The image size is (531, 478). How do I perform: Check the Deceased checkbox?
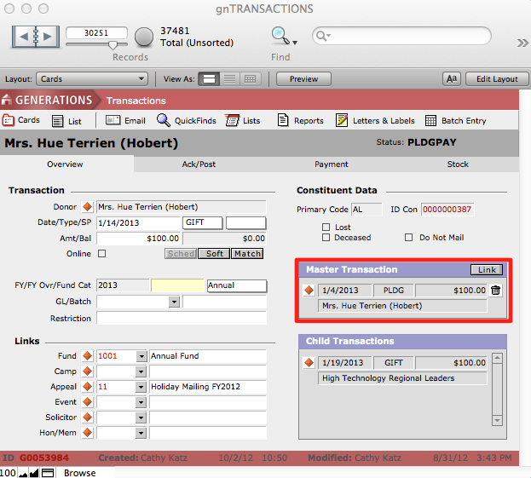pyautogui.click(x=326, y=238)
